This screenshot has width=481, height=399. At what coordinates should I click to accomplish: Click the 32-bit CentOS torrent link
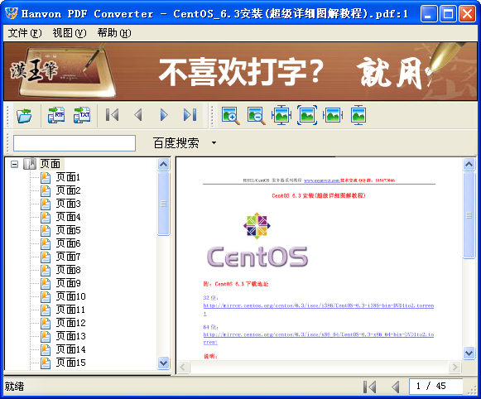pyautogui.click(x=319, y=305)
